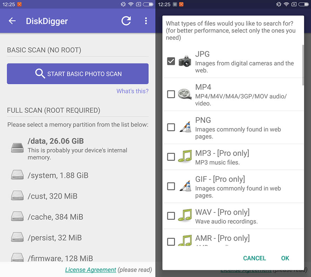Tap the back arrow in the app bar
311x277 pixels.
[12, 21]
